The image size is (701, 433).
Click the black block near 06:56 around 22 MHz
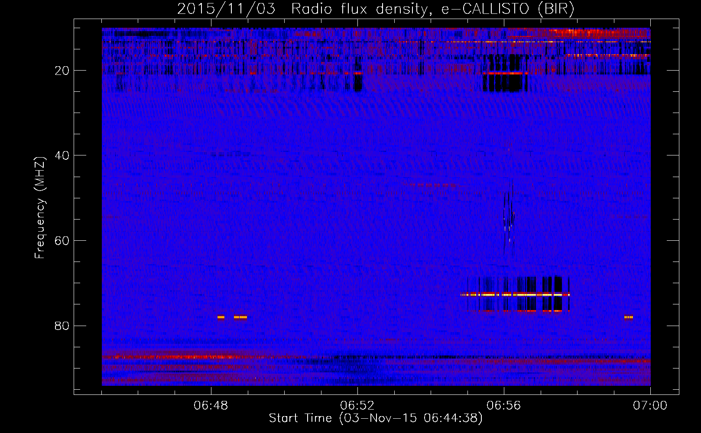[505, 83]
